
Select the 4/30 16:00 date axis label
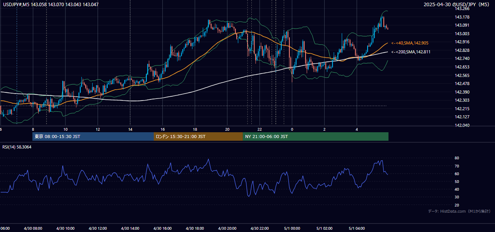pyautogui.click(x=163, y=229)
